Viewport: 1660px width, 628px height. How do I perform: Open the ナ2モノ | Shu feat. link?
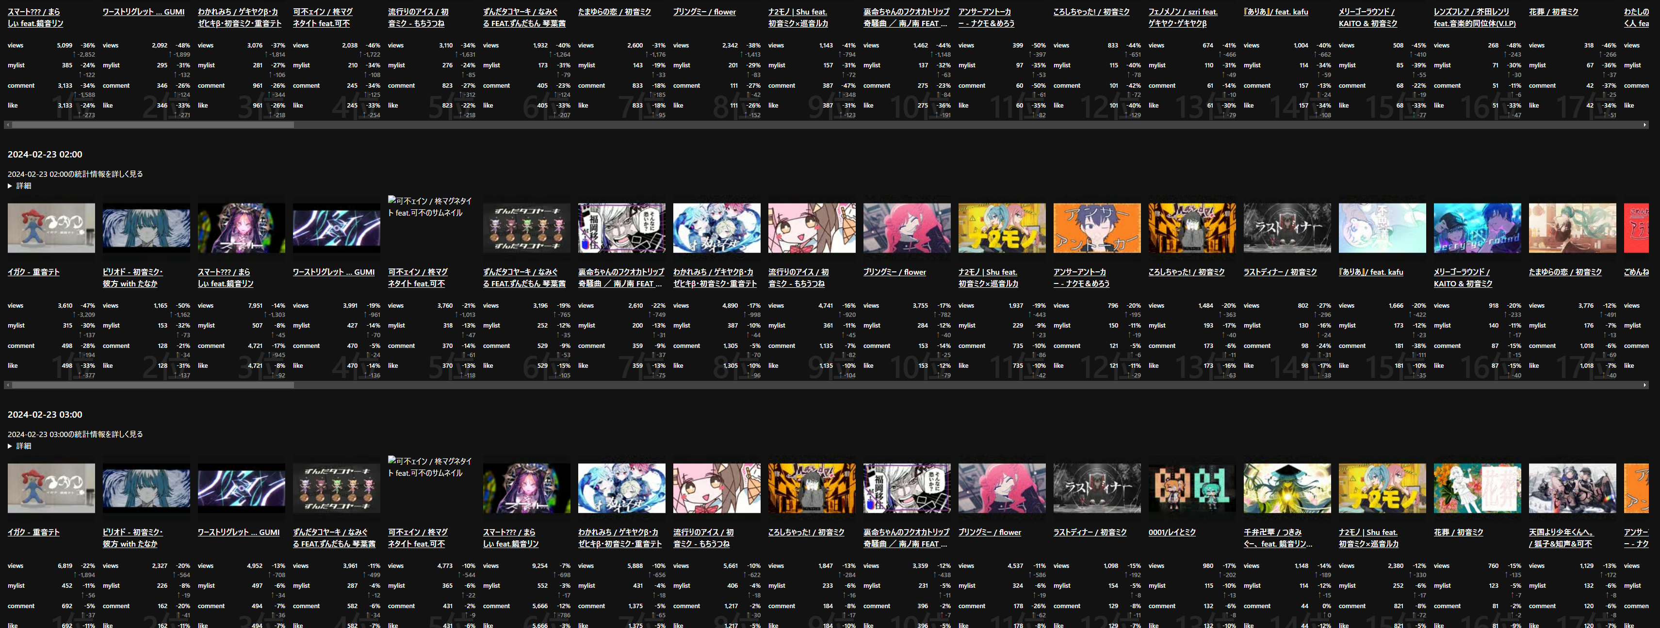[985, 271]
